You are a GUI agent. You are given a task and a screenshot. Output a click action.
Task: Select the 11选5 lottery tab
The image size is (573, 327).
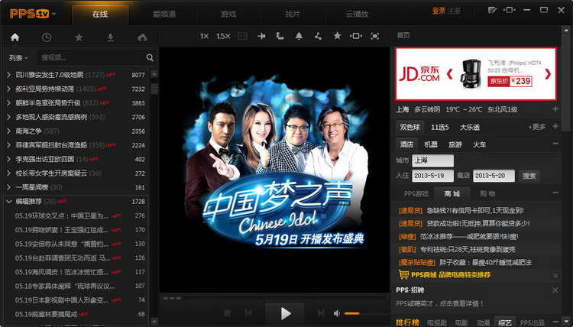click(x=439, y=127)
